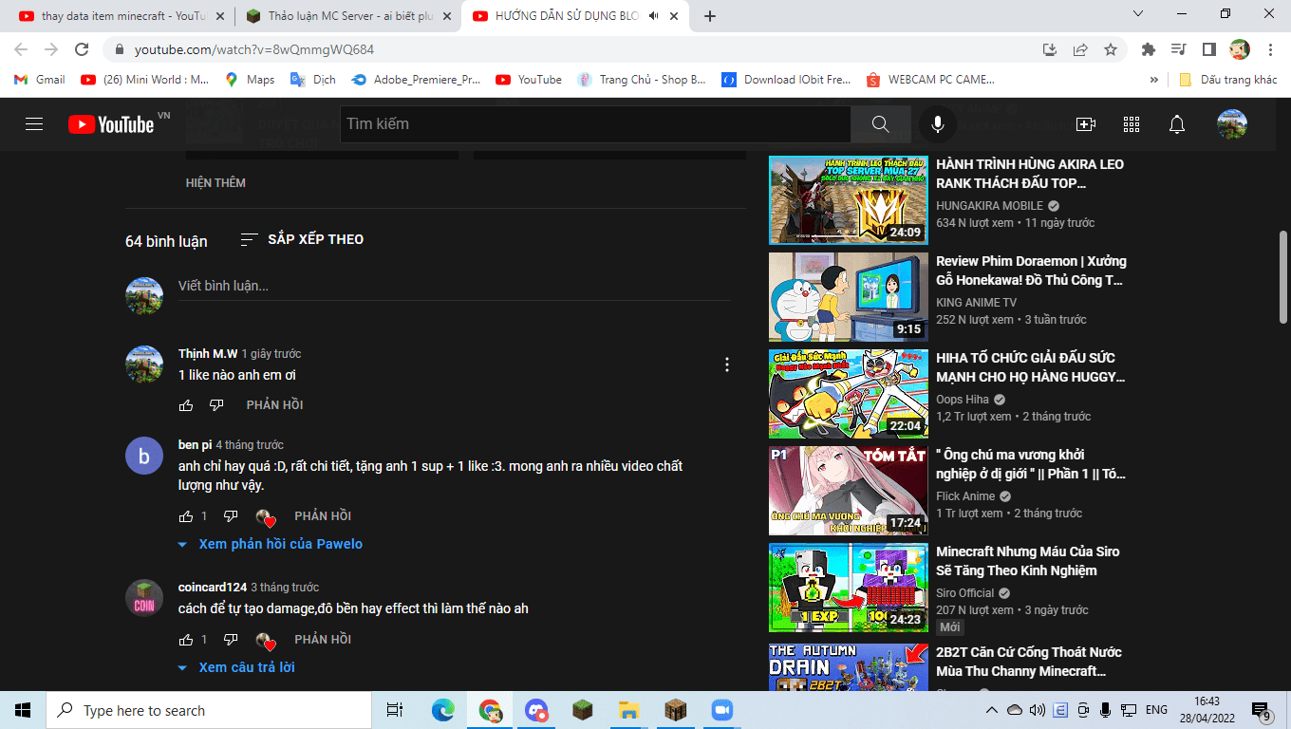Open the action menu on Thịnh M.W comment
Viewport: 1291px width, 729px height.
coord(727,364)
